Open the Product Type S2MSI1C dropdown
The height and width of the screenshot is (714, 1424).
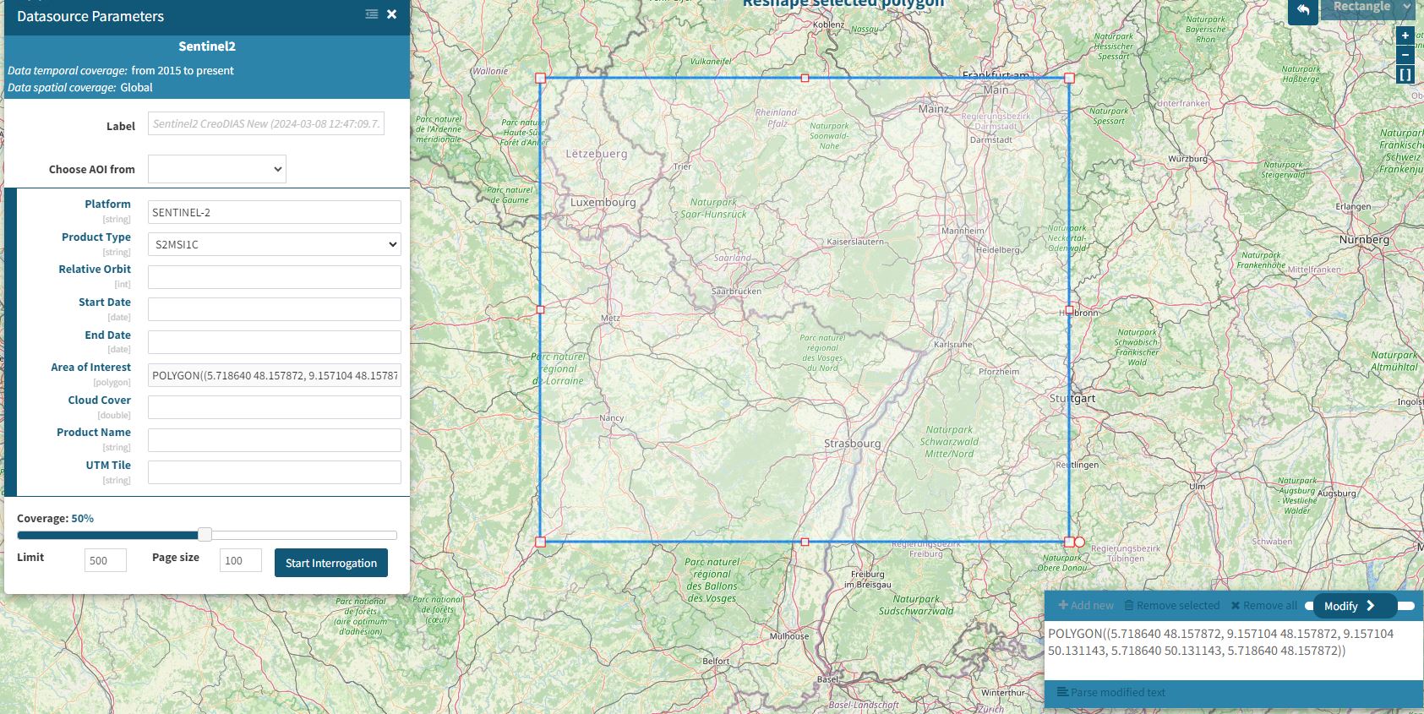point(275,244)
